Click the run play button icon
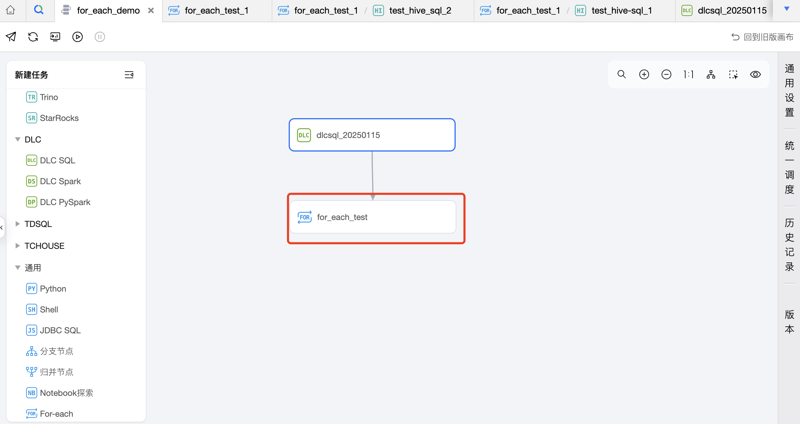800x424 pixels. tap(78, 37)
